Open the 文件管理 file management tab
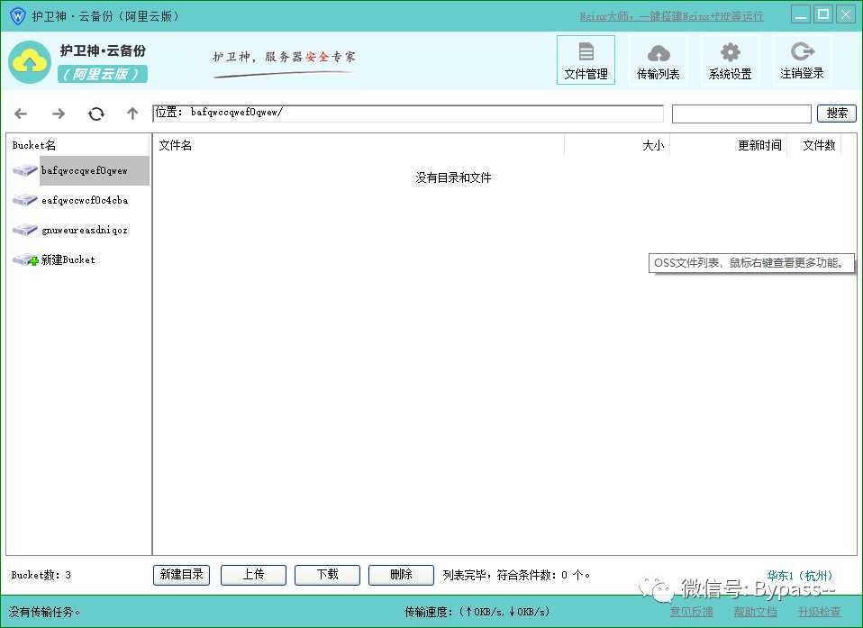The height and width of the screenshot is (628, 863). tap(586, 60)
